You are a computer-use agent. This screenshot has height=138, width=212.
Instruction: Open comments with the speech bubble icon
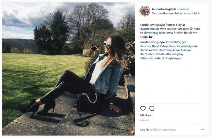pyautogui.click(x=152, y=109)
